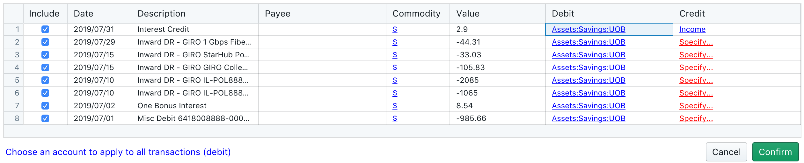Open 'Choose an account to apply' link
The width and height of the screenshot is (804, 163).
pyautogui.click(x=118, y=152)
